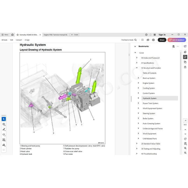The image size is (188, 188).
Task: Open the comments side panel icon
Action: [x=185, y=52]
